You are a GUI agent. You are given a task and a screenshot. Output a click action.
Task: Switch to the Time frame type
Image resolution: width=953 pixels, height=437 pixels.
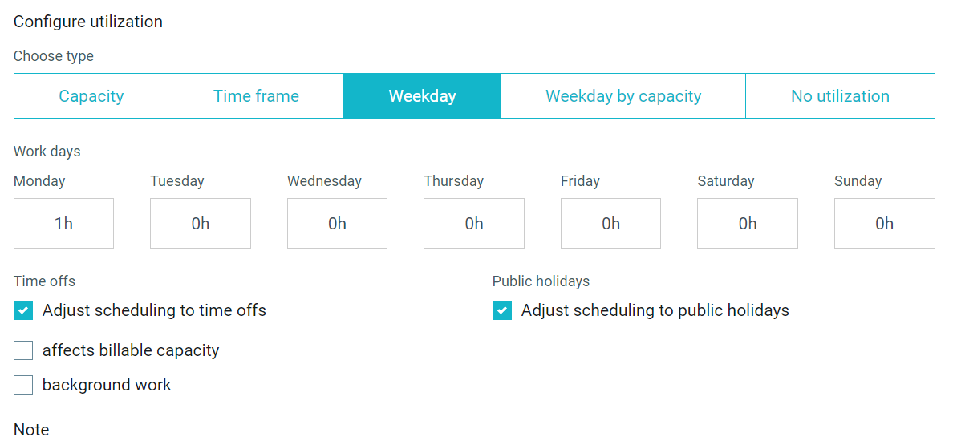pyautogui.click(x=256, y=96)
